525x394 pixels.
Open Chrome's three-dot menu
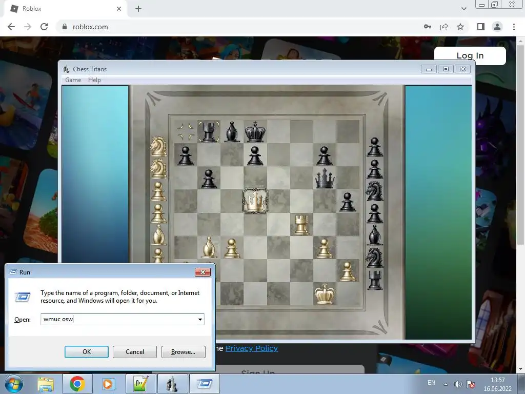tap(514, 27)
